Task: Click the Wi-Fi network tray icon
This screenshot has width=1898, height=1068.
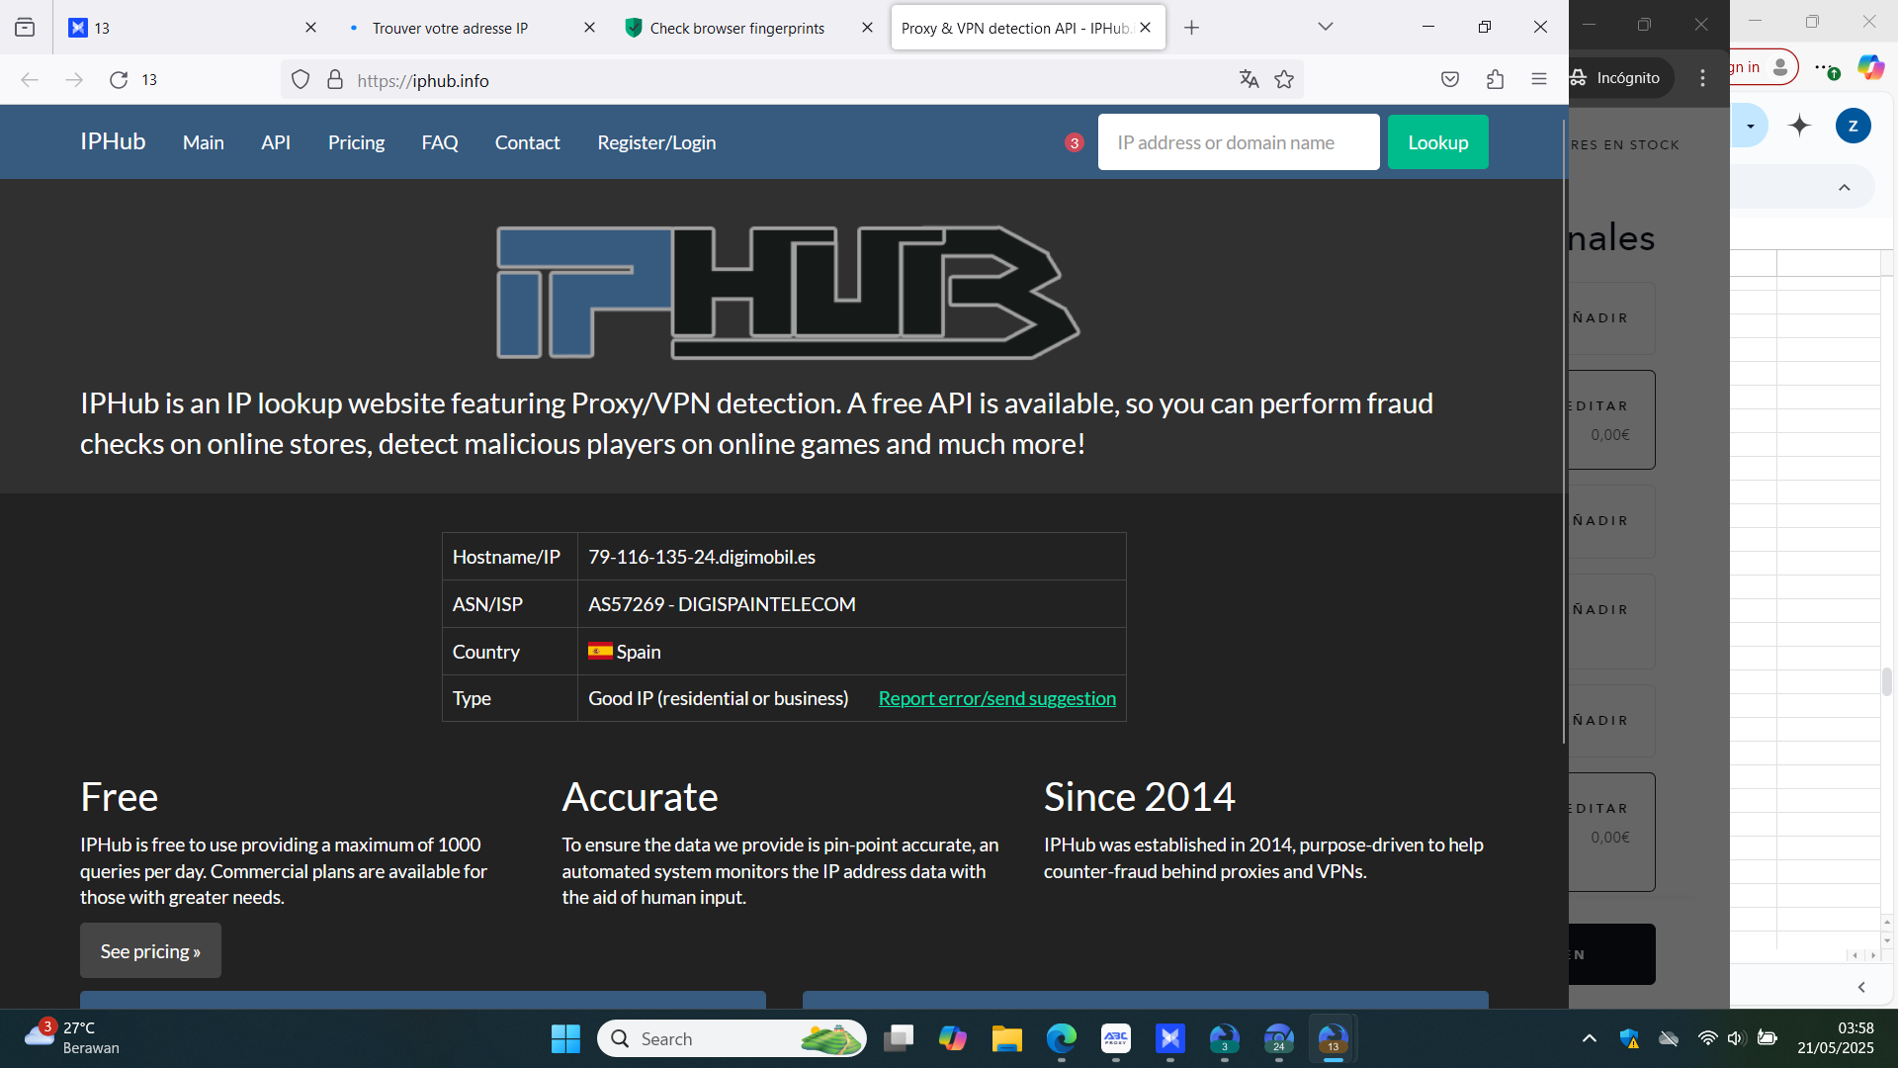Action: (x=1707, y=1038)
